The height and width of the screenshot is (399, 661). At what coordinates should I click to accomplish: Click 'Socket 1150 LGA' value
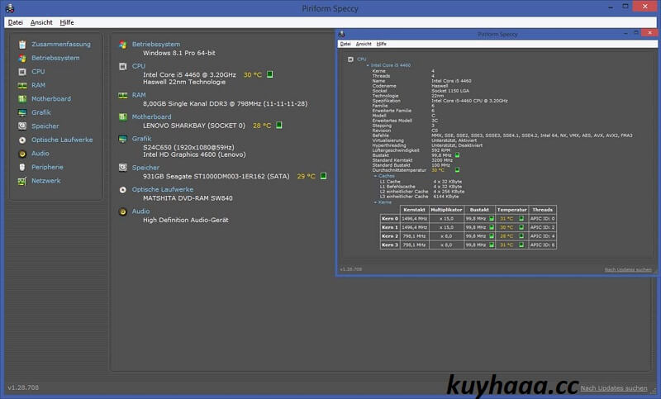[x=450, y=91]
